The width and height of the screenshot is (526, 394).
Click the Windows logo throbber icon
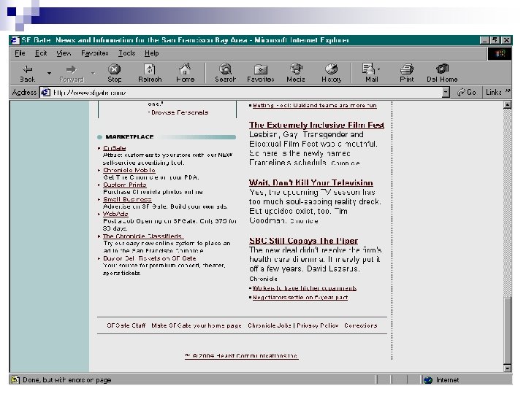tap(500, 53)
